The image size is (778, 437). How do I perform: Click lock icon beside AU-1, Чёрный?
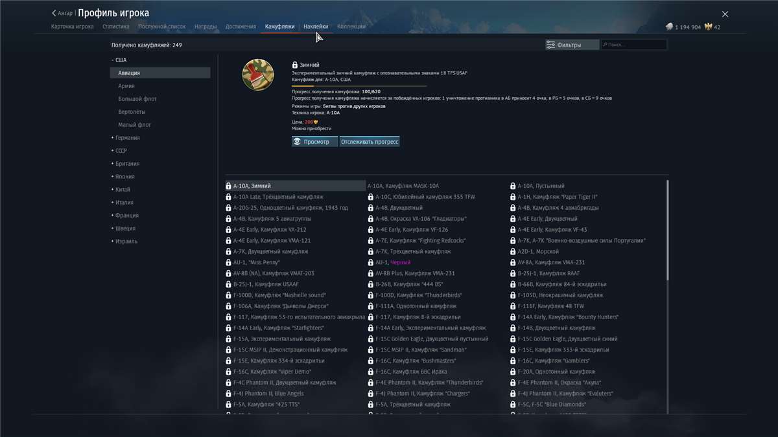click(370, 263)
